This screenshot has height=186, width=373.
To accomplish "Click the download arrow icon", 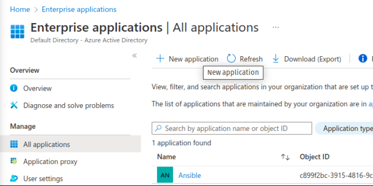I will [x=275, y=59].
